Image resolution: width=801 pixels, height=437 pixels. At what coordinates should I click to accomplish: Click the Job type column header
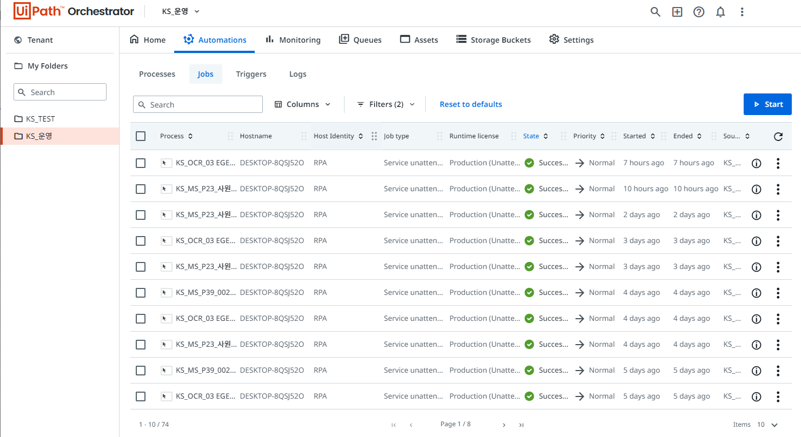point(396,136)
